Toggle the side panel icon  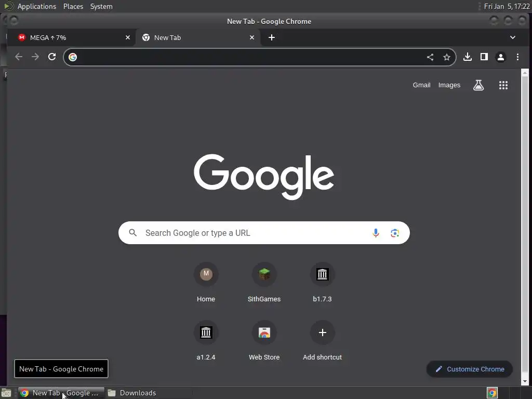pos(484,57)
